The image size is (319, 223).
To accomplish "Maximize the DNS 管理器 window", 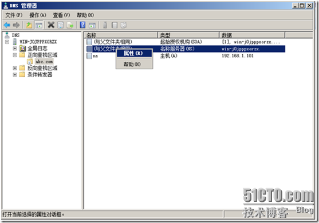I will pyautogui.click(x=302, y=6).
